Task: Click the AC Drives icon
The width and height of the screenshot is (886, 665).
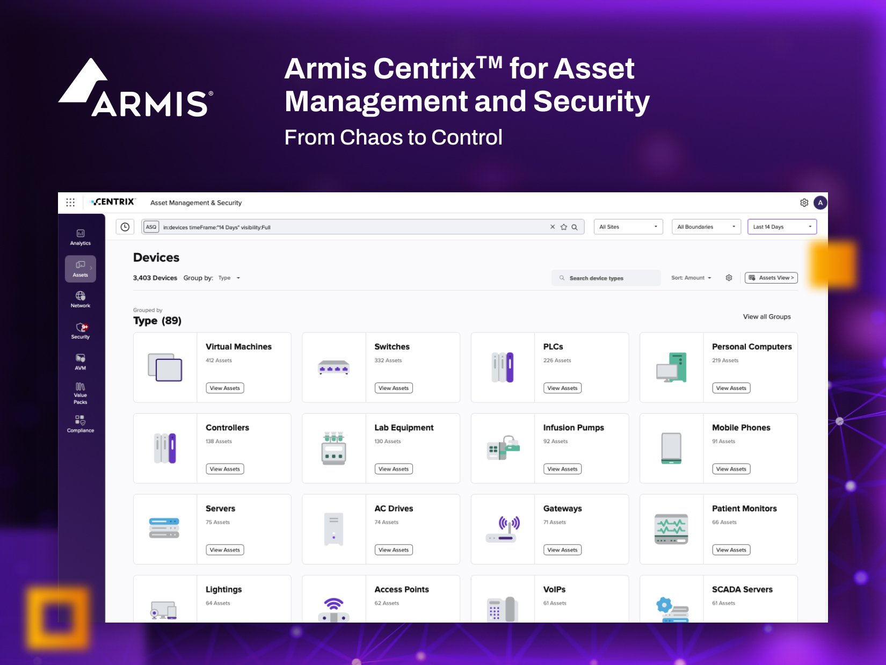Action: pos(333,529)
